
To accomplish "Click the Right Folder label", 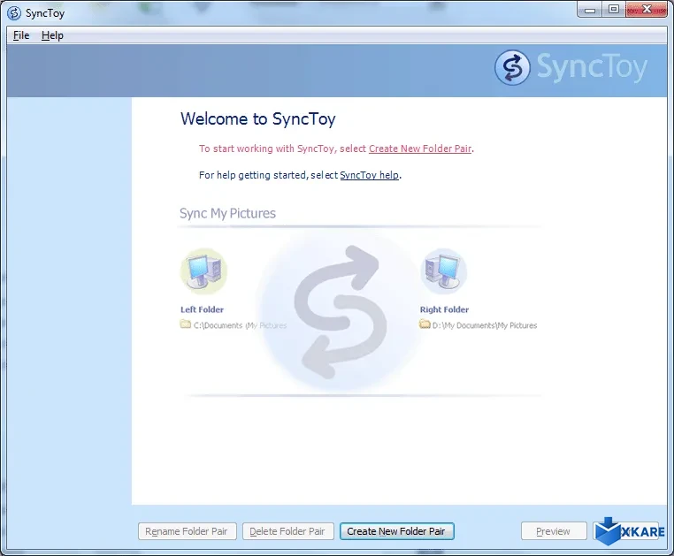I will point(444,309).
